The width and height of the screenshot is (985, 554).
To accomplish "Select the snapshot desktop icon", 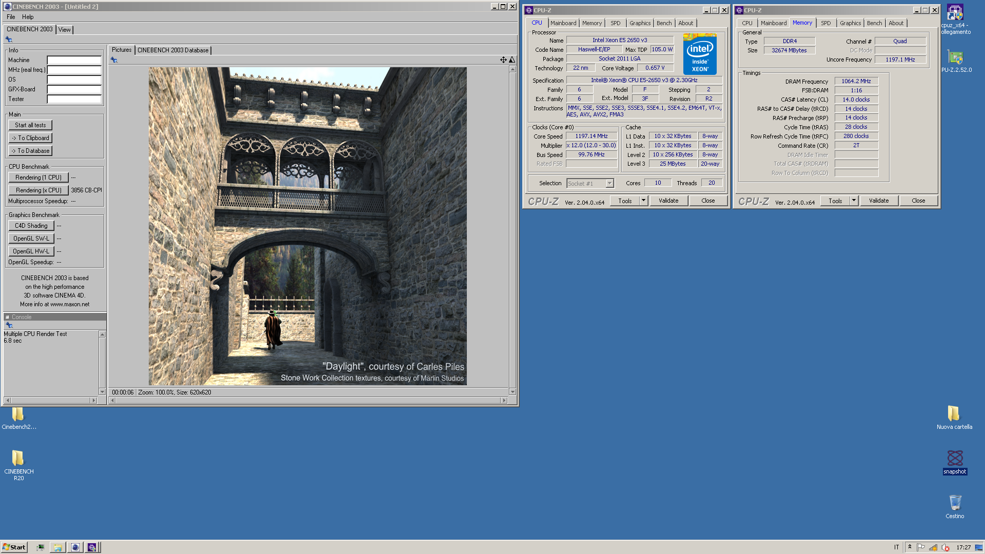I will (955, 462).
